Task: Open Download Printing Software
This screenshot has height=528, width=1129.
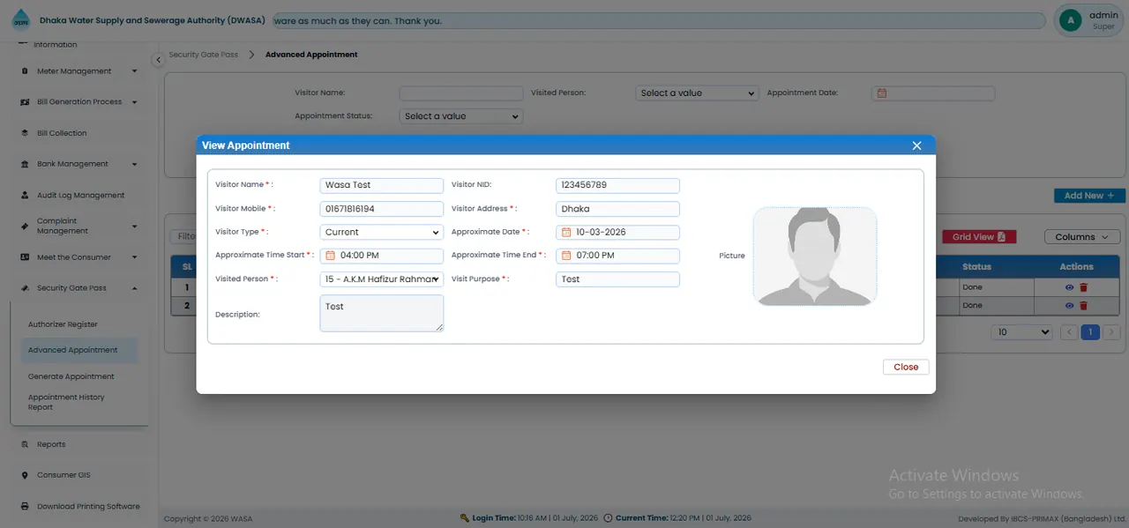Action: [x=88, y=507]
